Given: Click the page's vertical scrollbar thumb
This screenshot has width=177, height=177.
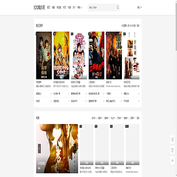Looking at the screenshot, I should tap(176, 27).
